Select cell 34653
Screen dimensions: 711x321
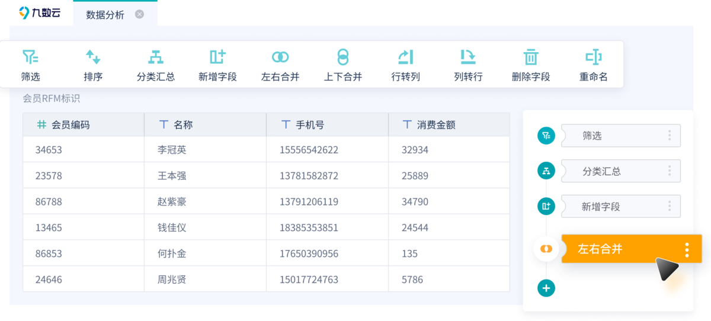coord(84,150)
